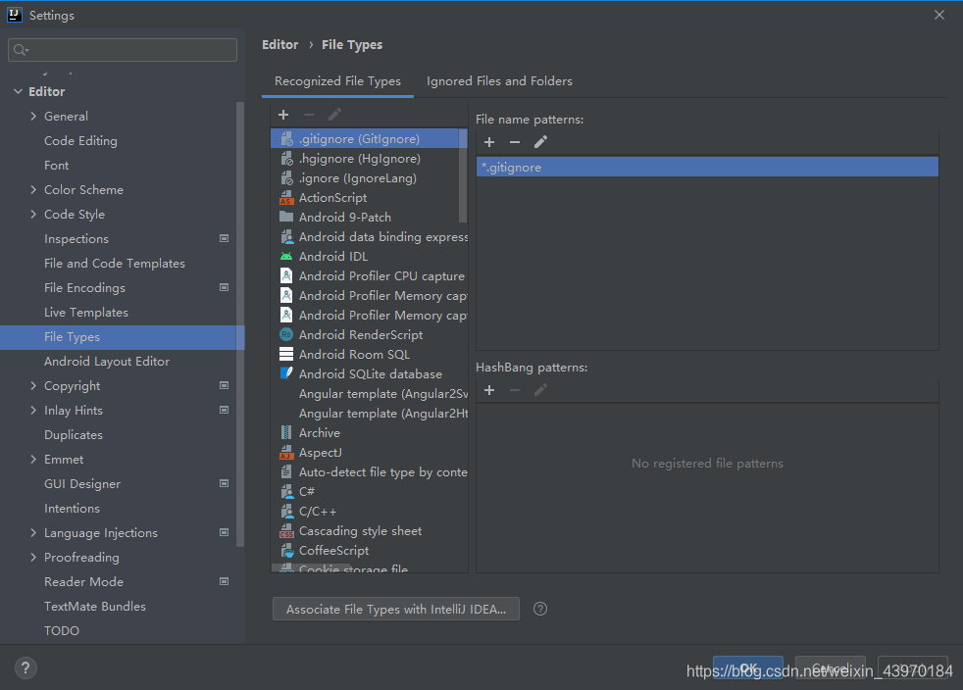Expand the General settings section

(32, 116)
